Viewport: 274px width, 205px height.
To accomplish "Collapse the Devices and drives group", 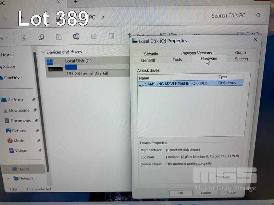I will 43,52.
